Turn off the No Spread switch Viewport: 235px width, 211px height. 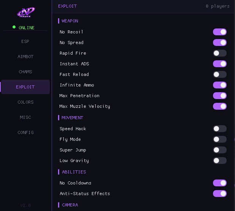click(220, 43)
